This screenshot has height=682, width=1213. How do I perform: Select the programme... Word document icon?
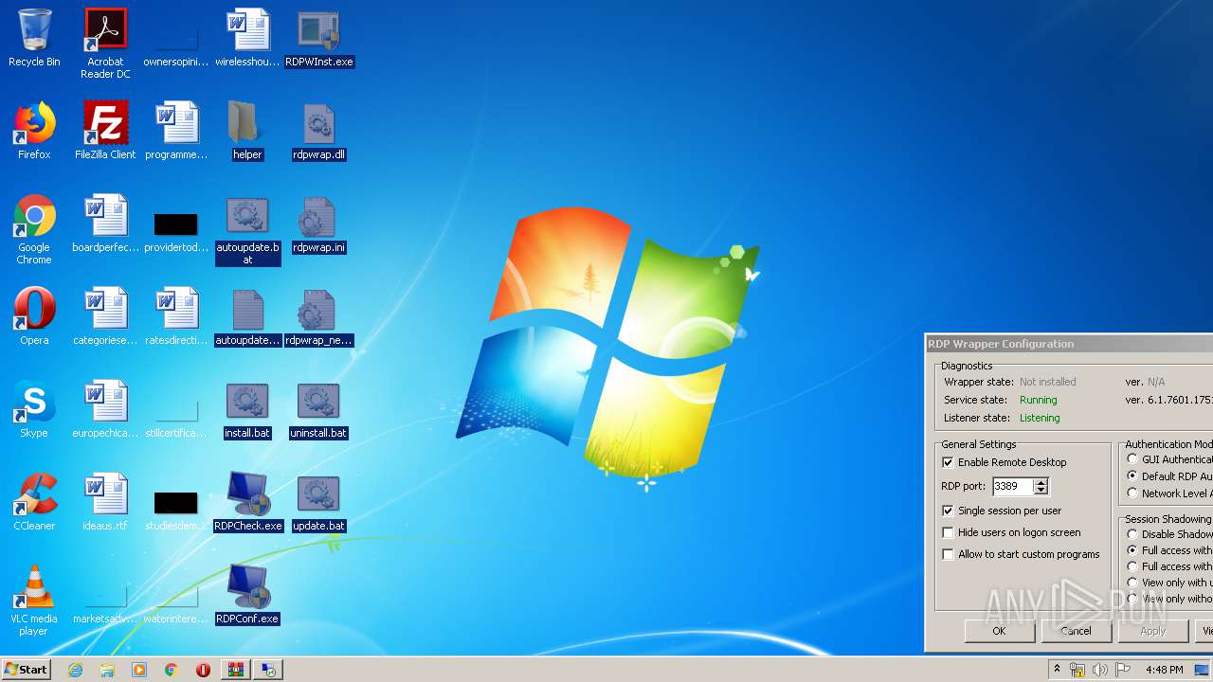point(176,131)
